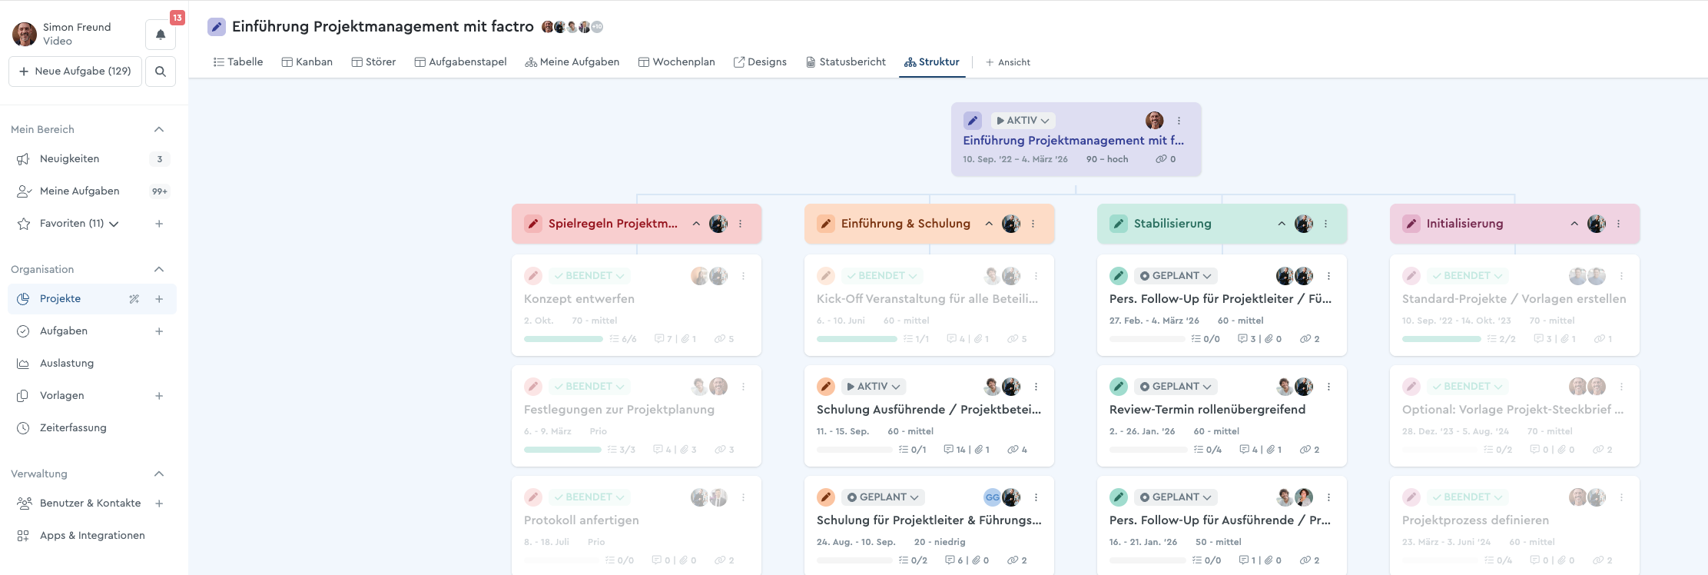The height and width of the screenshot is (575, 1708).
Task: Open three-dot menu on Review-Termin card
Action: pyautogui.click(x=1329, y=387)
